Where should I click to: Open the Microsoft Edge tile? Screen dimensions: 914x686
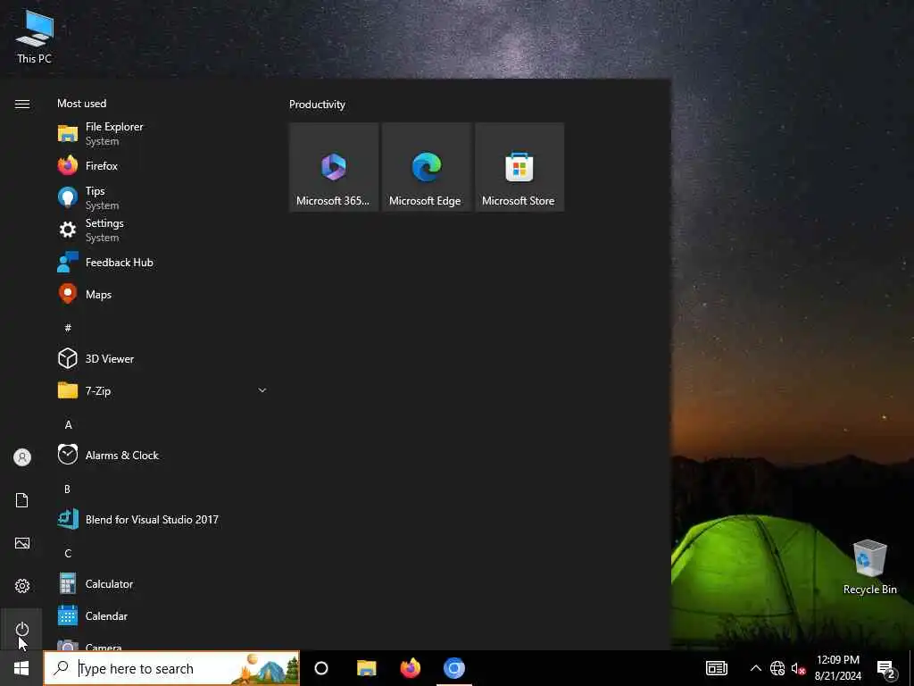(x=426, y=167)
